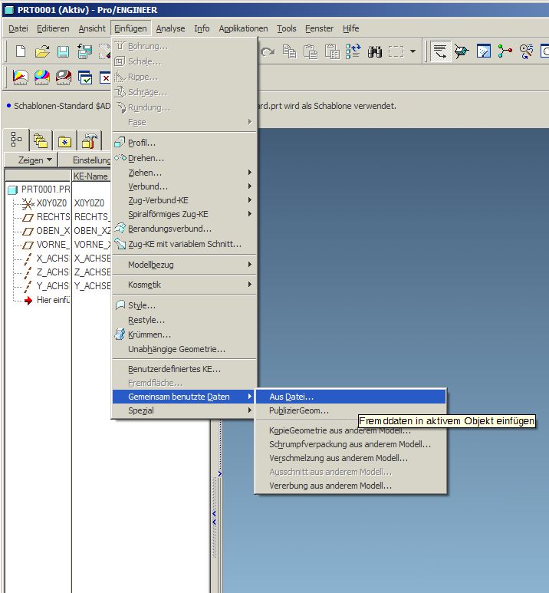Choose Krümmen... menu entry
The width and height of the screenshot is (549, 593).
pyautogui.click(x=184, y=334)
